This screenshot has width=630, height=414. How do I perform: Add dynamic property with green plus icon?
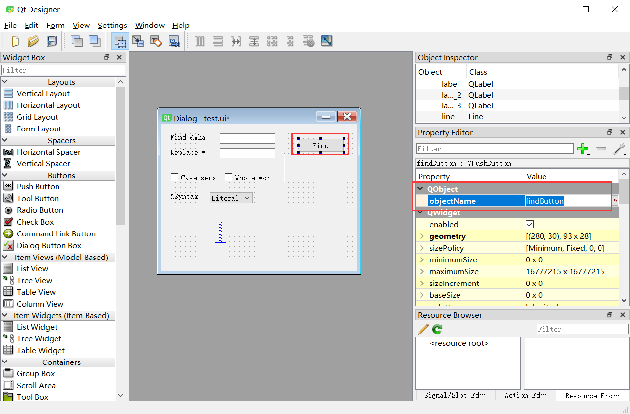tap(584, 149)
